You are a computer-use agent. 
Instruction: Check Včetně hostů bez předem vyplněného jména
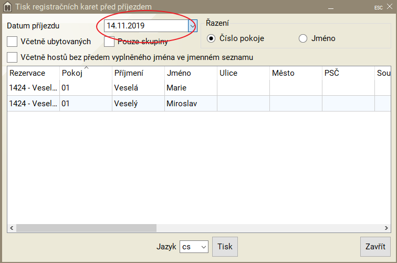click(x=12, y=57)
